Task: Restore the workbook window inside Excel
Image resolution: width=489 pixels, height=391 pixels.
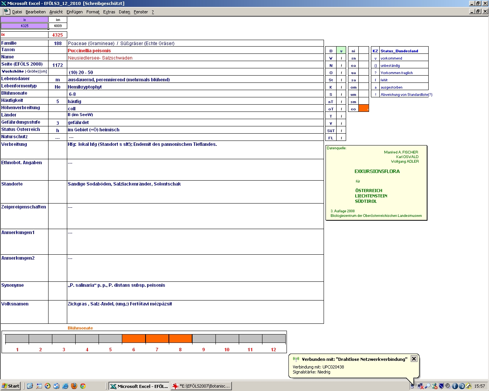Action: 478,11
